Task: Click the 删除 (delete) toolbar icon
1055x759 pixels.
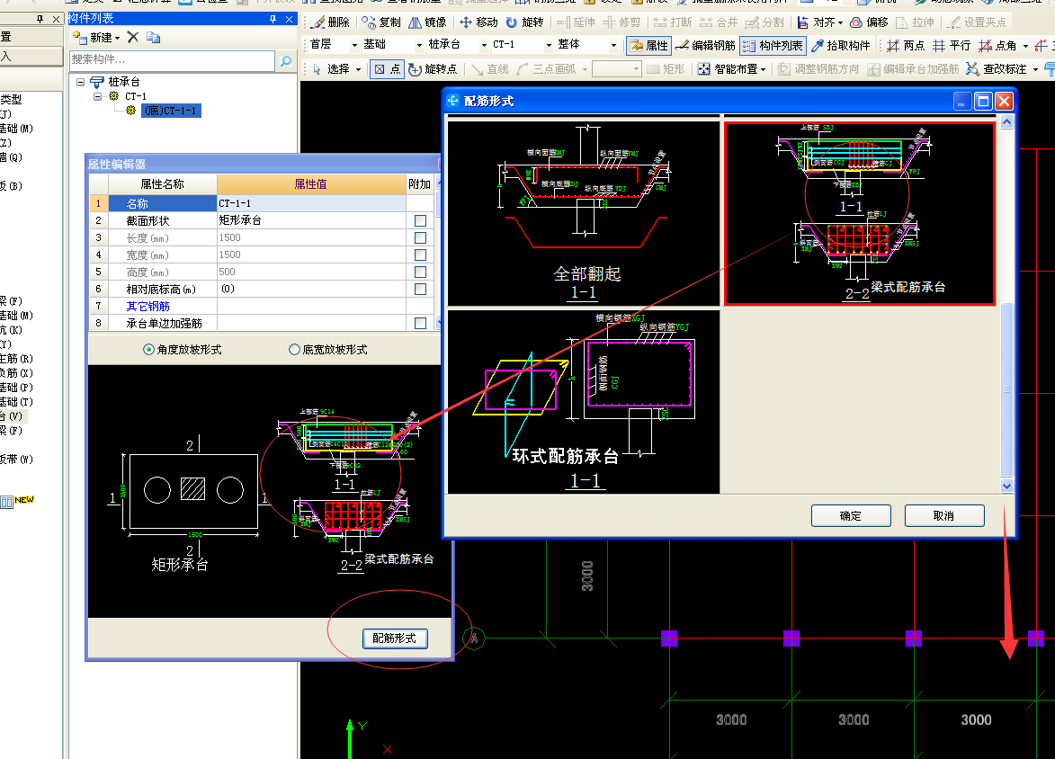Action: pyautogui.click(x=331, y=22)
